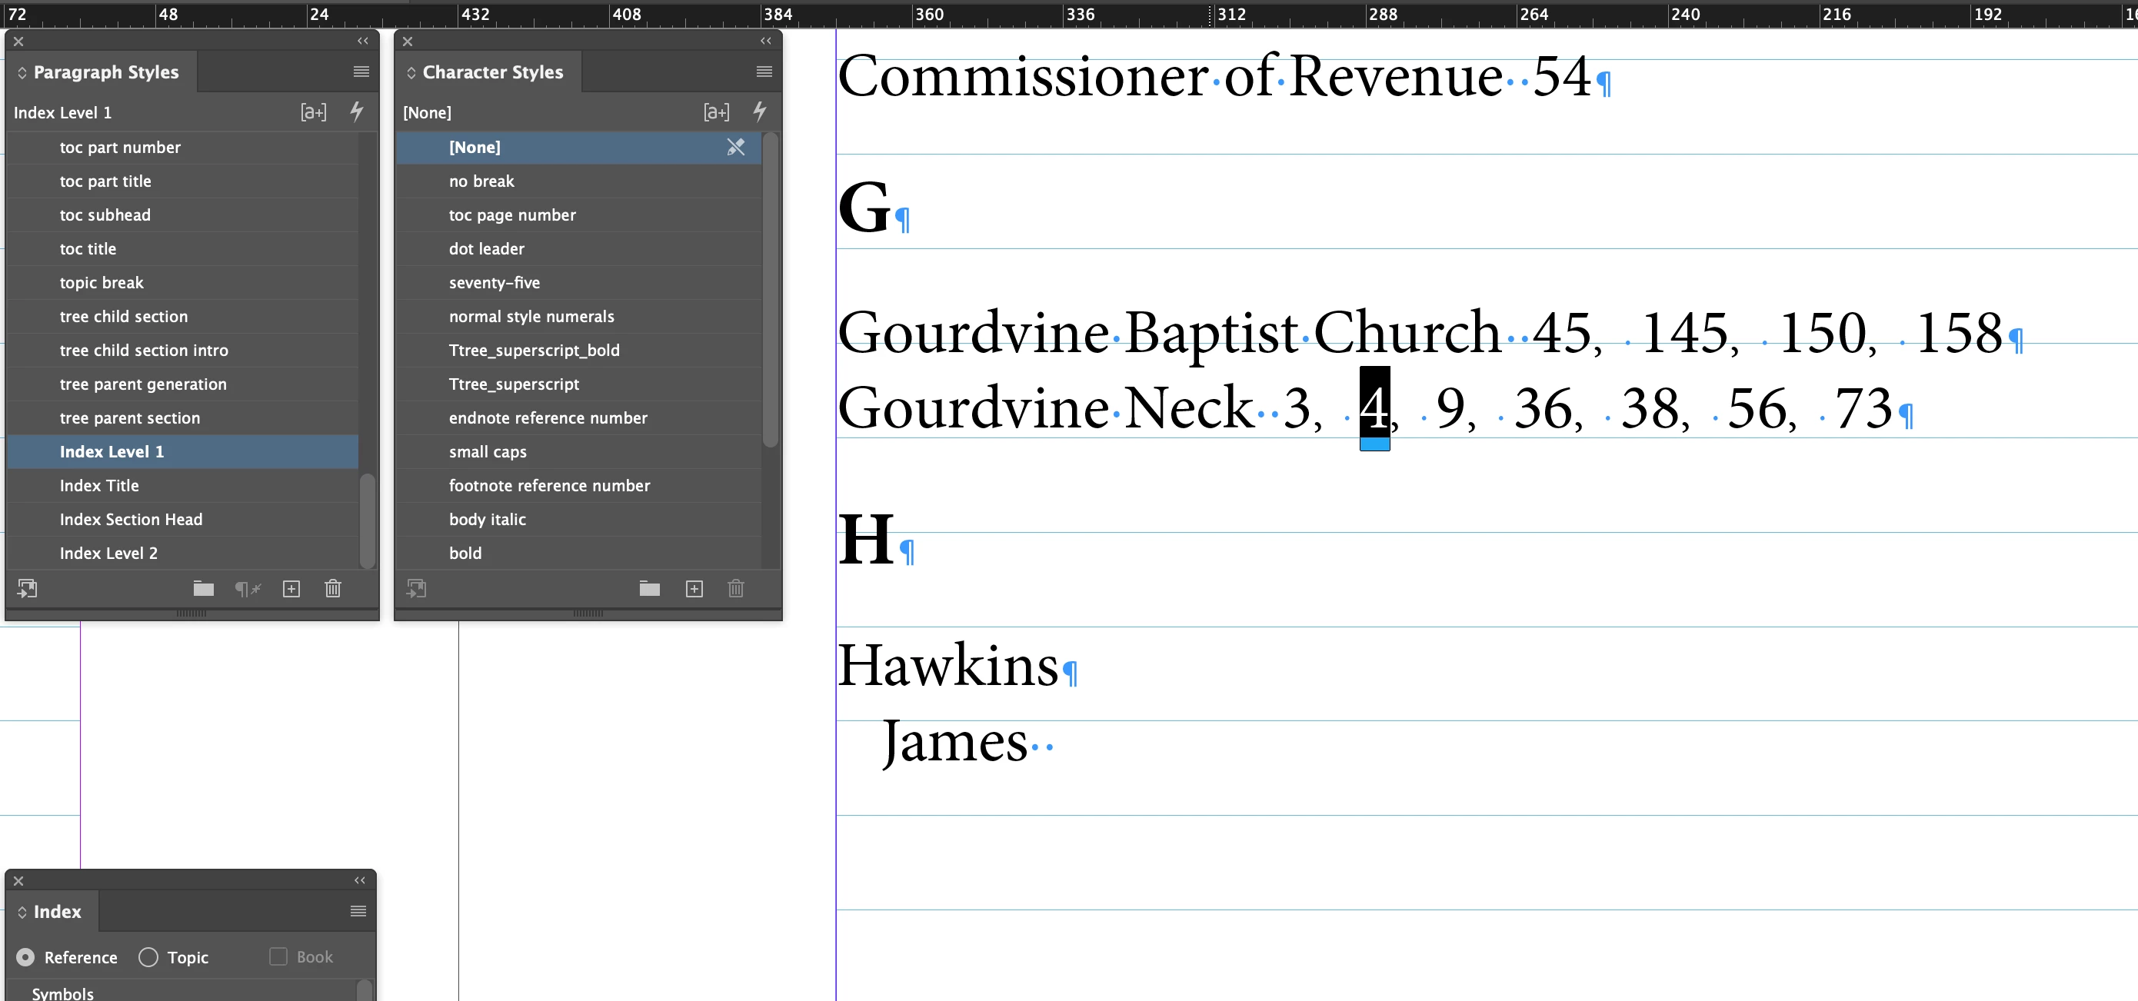Delete selected paragraph style with trash icon
Image resolution: width=2138 pixels, height=1001 pixels.
click(333, 588)
